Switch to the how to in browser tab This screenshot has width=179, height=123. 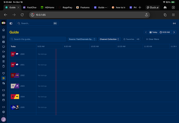119,8
